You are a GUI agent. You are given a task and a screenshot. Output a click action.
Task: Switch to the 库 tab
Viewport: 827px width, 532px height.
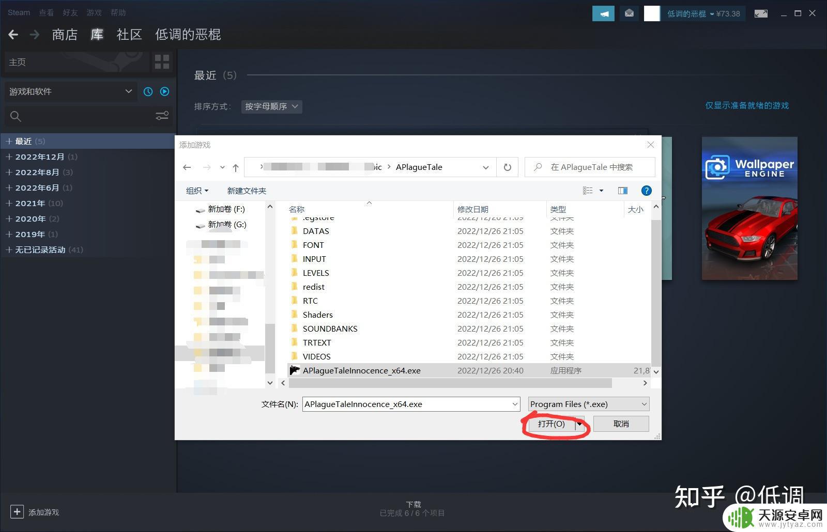click(97, 35)
